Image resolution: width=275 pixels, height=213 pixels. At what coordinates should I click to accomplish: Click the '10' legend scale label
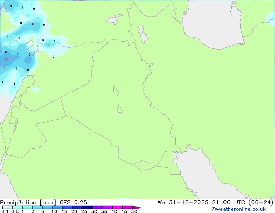tap(54, 211)
